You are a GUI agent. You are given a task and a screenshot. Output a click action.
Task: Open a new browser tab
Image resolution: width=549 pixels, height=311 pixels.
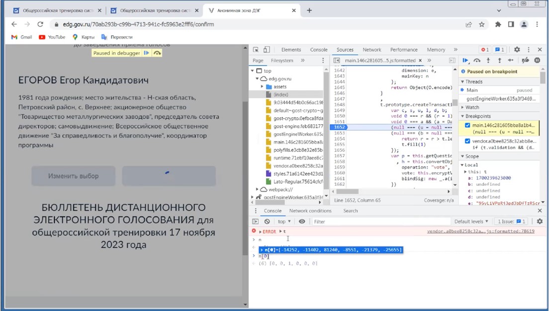[x=309, y=10]
